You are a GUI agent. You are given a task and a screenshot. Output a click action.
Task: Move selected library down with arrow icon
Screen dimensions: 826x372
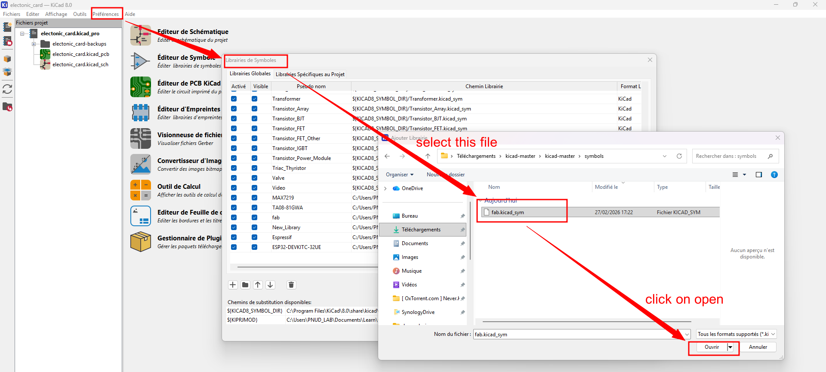[x=270, y=285]
